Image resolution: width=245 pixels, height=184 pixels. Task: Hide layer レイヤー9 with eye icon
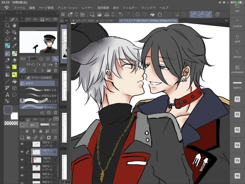click(22, 144)
